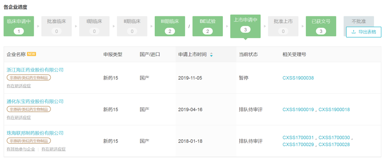Click the 企业名称 column header
Screen dimensions: 385x160
click(x=16, y=54)
